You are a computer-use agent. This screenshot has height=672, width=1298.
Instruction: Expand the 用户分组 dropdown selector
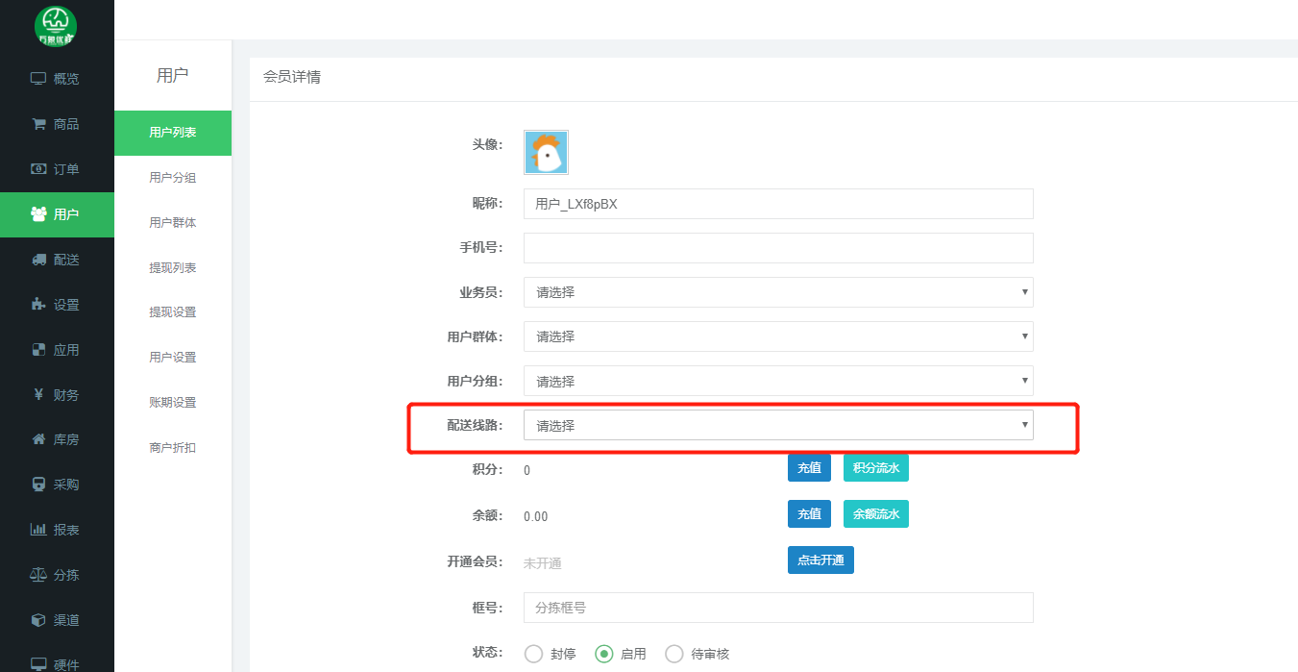coord(778,381)
